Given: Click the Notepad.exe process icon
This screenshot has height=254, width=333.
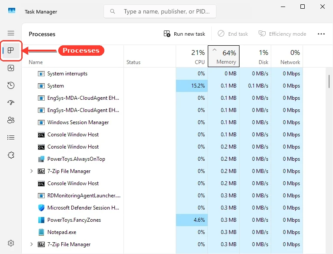Looking at the screenshot, I should (41, 232).
